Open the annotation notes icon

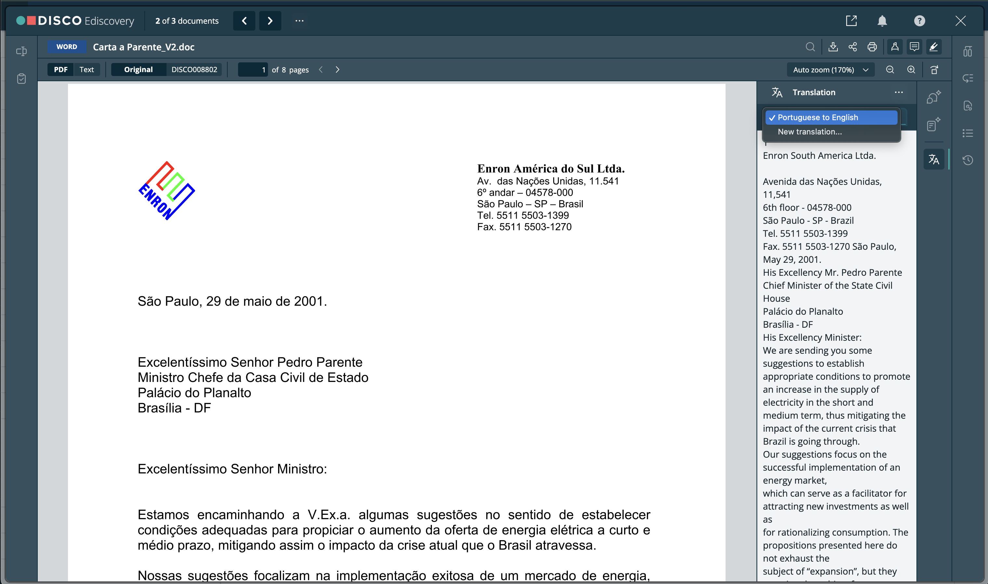914,47
